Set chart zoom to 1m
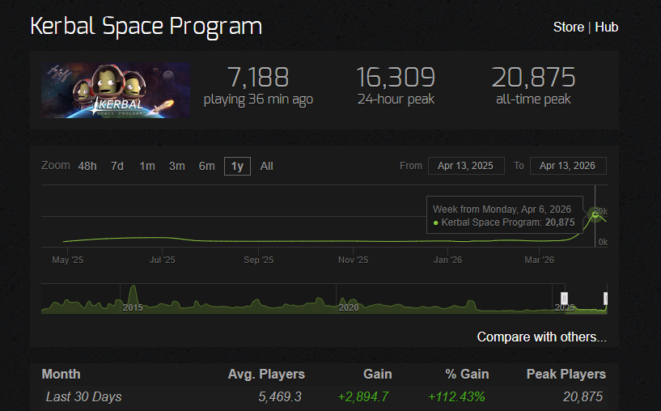Image resolution: width=661 pixels, height=411 pixels. click(x=147, y=166)
